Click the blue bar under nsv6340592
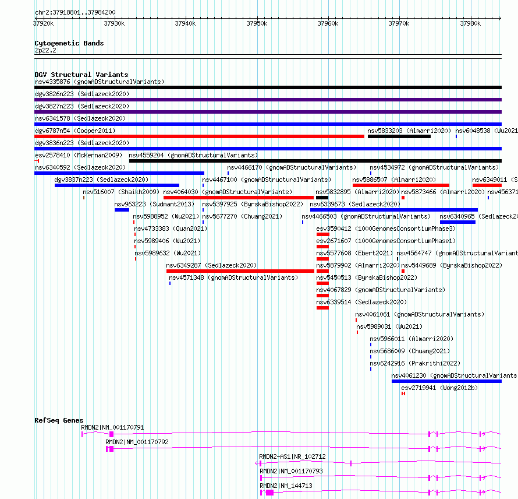Screen dimensions: 518x499 [119, 173]
